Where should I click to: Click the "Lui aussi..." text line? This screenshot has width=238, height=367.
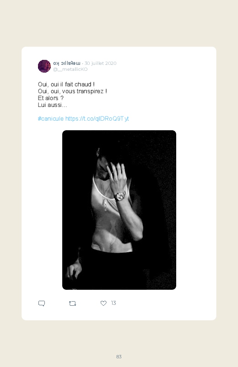53,105
